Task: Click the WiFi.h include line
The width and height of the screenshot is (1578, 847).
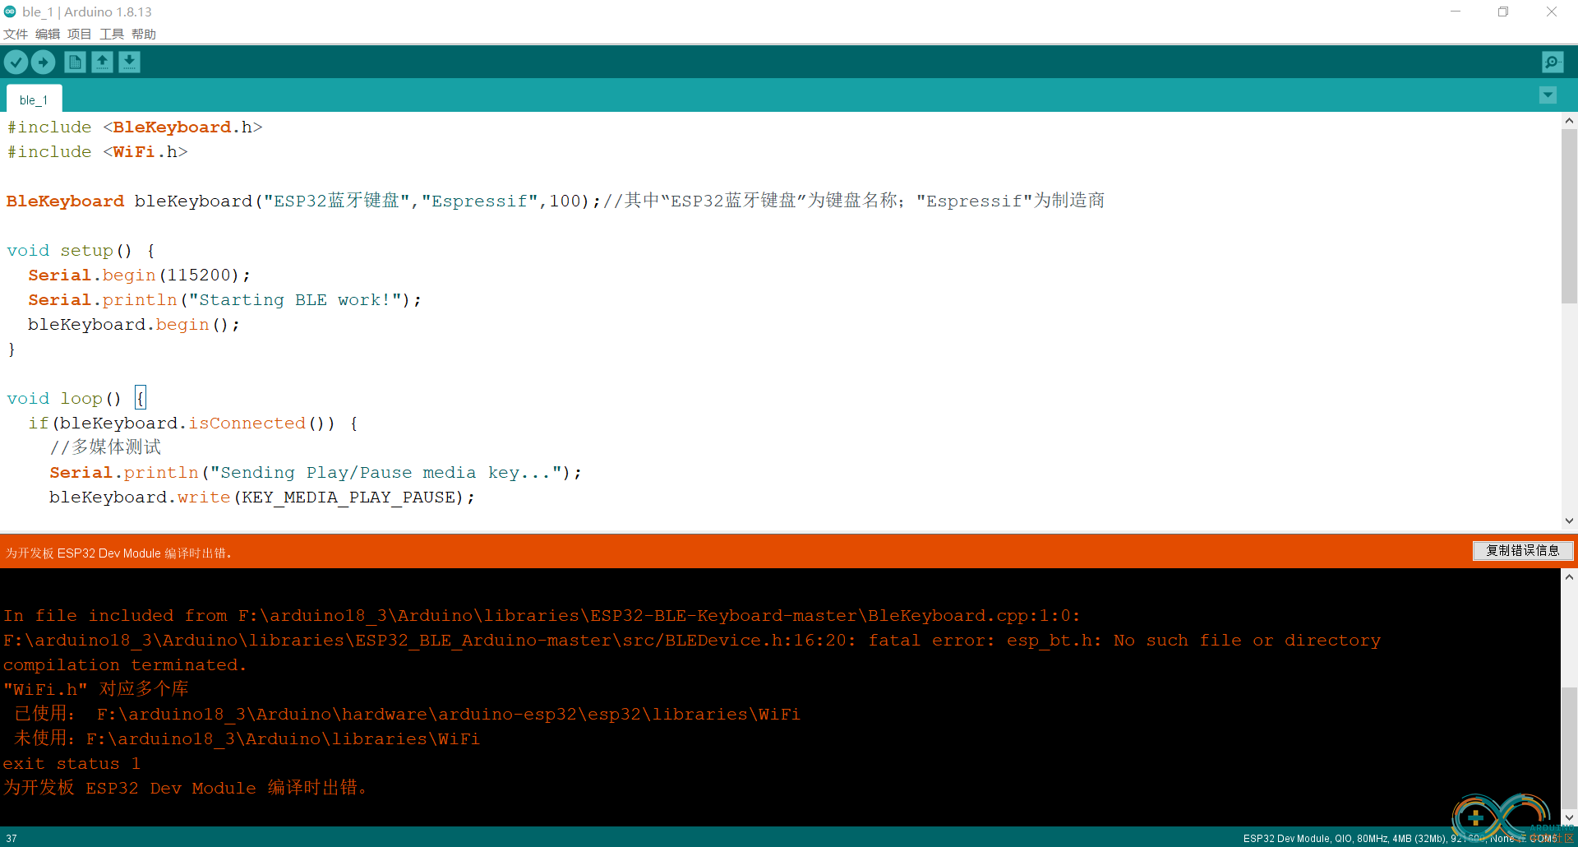Action: [x=97, y=152]
